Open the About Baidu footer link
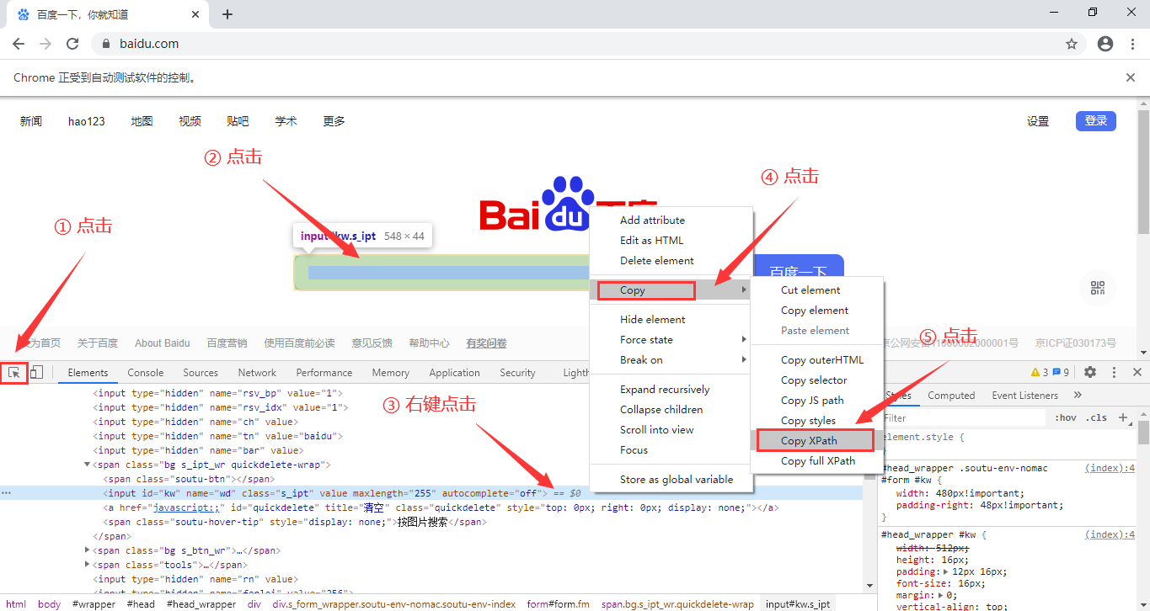Viewport: 1150px width, 611px height. [163, 343]
